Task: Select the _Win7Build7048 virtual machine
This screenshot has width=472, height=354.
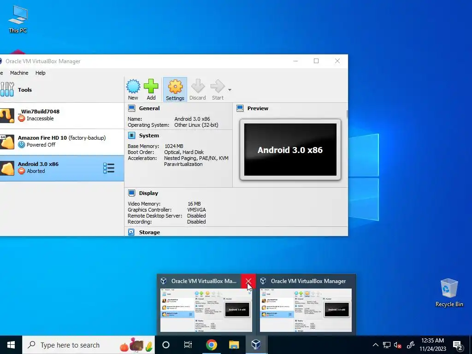Action: coord(62,115)
